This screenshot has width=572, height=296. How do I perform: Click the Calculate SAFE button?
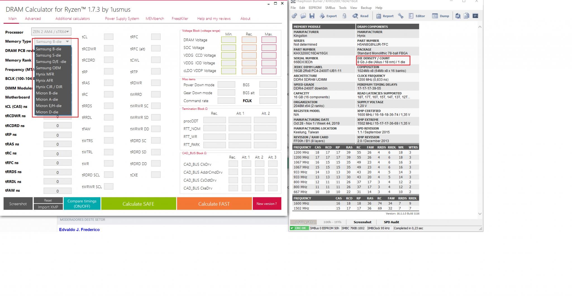[x=139, y=204]
